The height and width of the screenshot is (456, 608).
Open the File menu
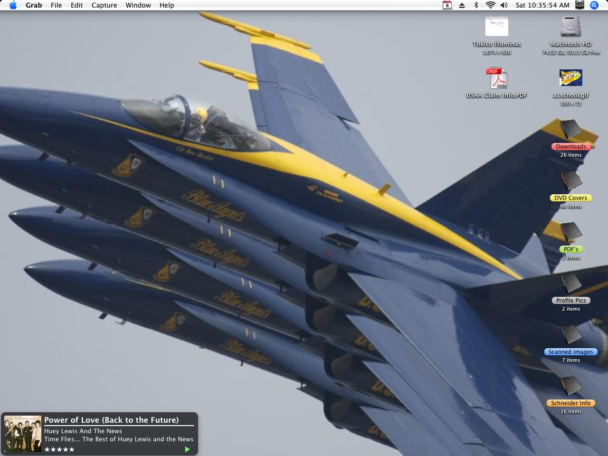point(56,5)
